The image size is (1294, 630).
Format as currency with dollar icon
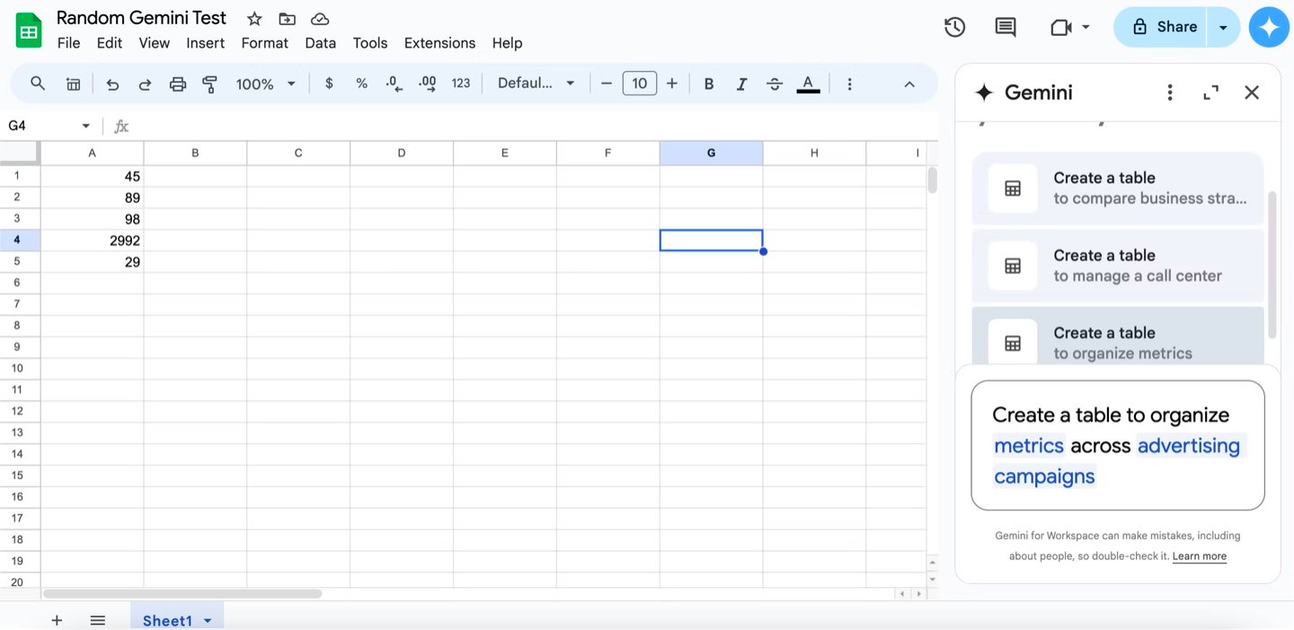329,84
